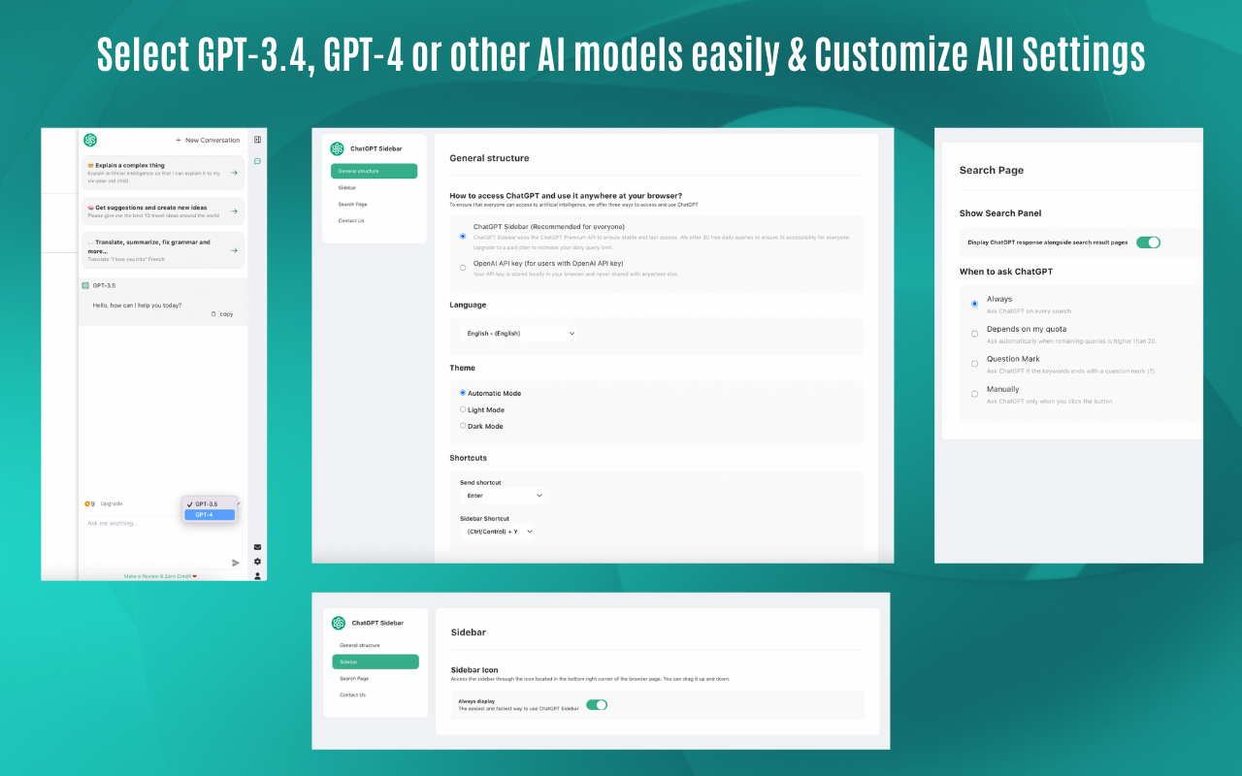Click the 'General structure' page heading
Image resolution: width=1242 pixels, height=776 pixels.
tap(489, 158)
